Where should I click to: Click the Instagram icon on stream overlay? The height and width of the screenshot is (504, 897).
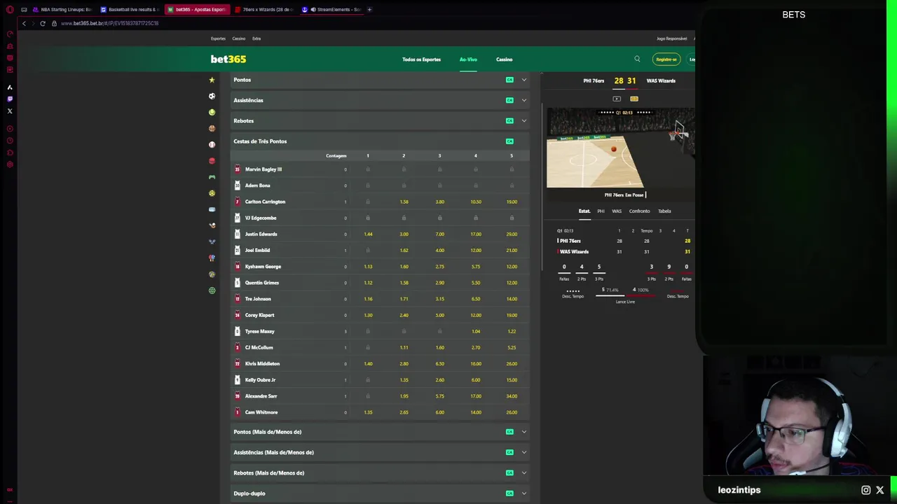tap(866, 491)
